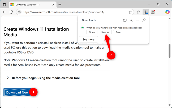Click the Downloads panel title text
This screenshot has height=108, width=172.
coord(89,20)
